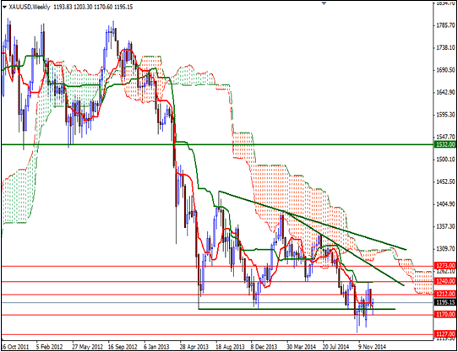Click the 16 Oct 2011 date label
This screenshot has height=352, width=458.
click(15, 347)
